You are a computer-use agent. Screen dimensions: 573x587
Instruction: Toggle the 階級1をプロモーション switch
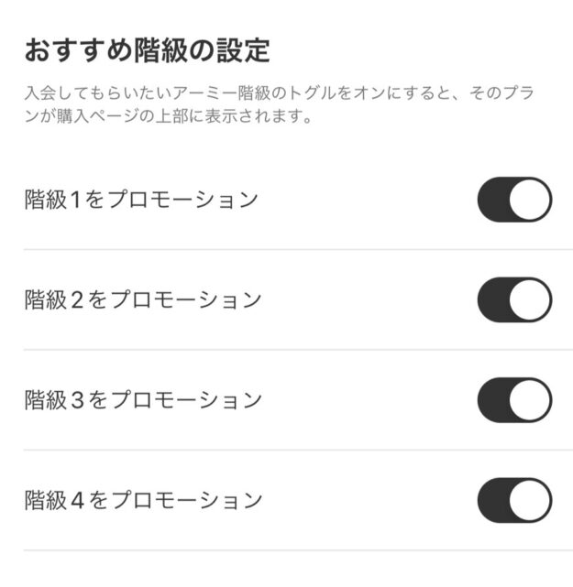tap(514, 200)
